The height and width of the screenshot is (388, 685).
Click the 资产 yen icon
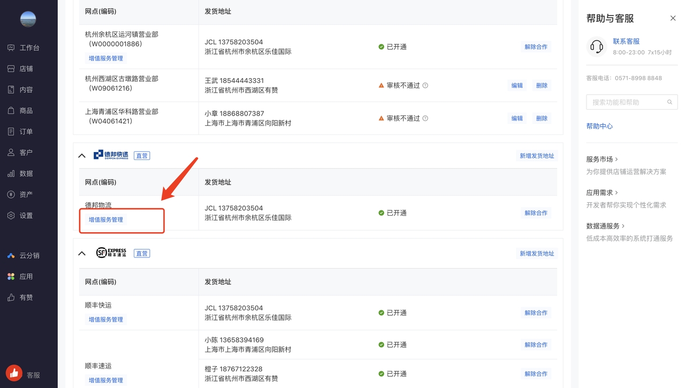click(x=11, y=194)
